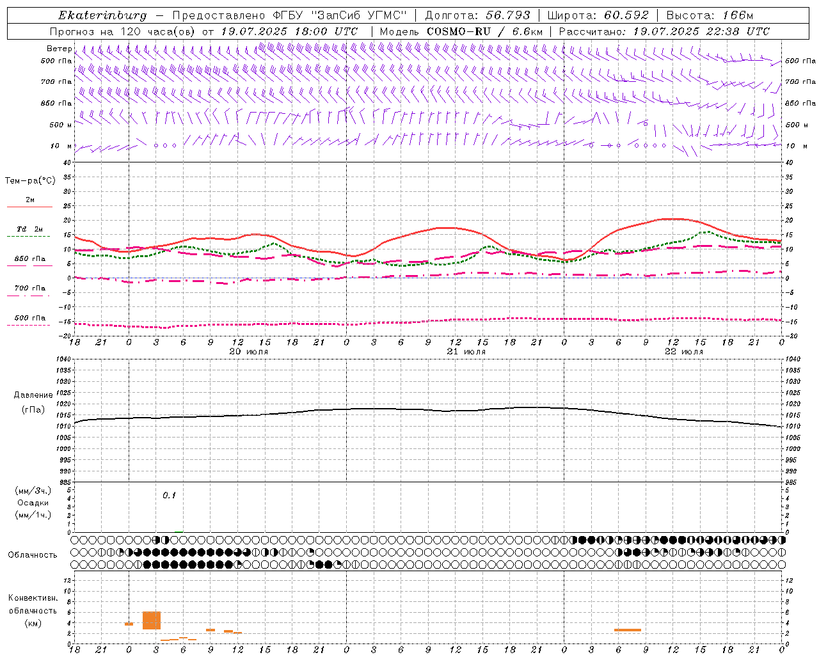Click the 22 июля date label
Image resolution: width=819 pixels, height=655 pixels.
(684, 351)
